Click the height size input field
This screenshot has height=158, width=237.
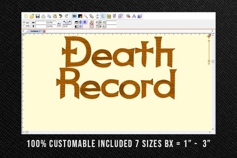41,26
